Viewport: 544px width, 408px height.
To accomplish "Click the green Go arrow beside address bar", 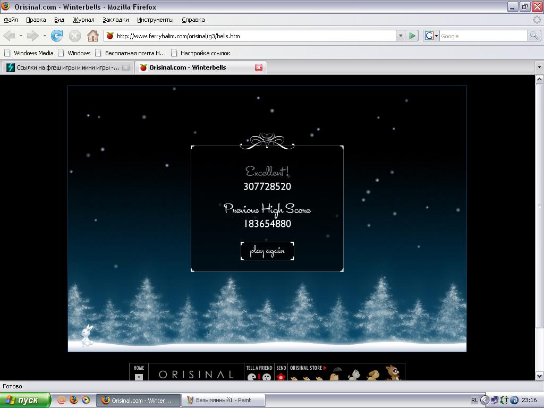I will point(412,36).
